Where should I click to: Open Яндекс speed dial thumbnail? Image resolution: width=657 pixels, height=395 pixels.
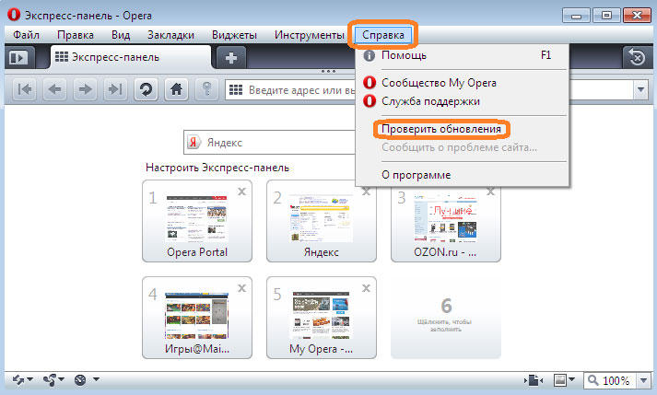(x=322, y=221)
